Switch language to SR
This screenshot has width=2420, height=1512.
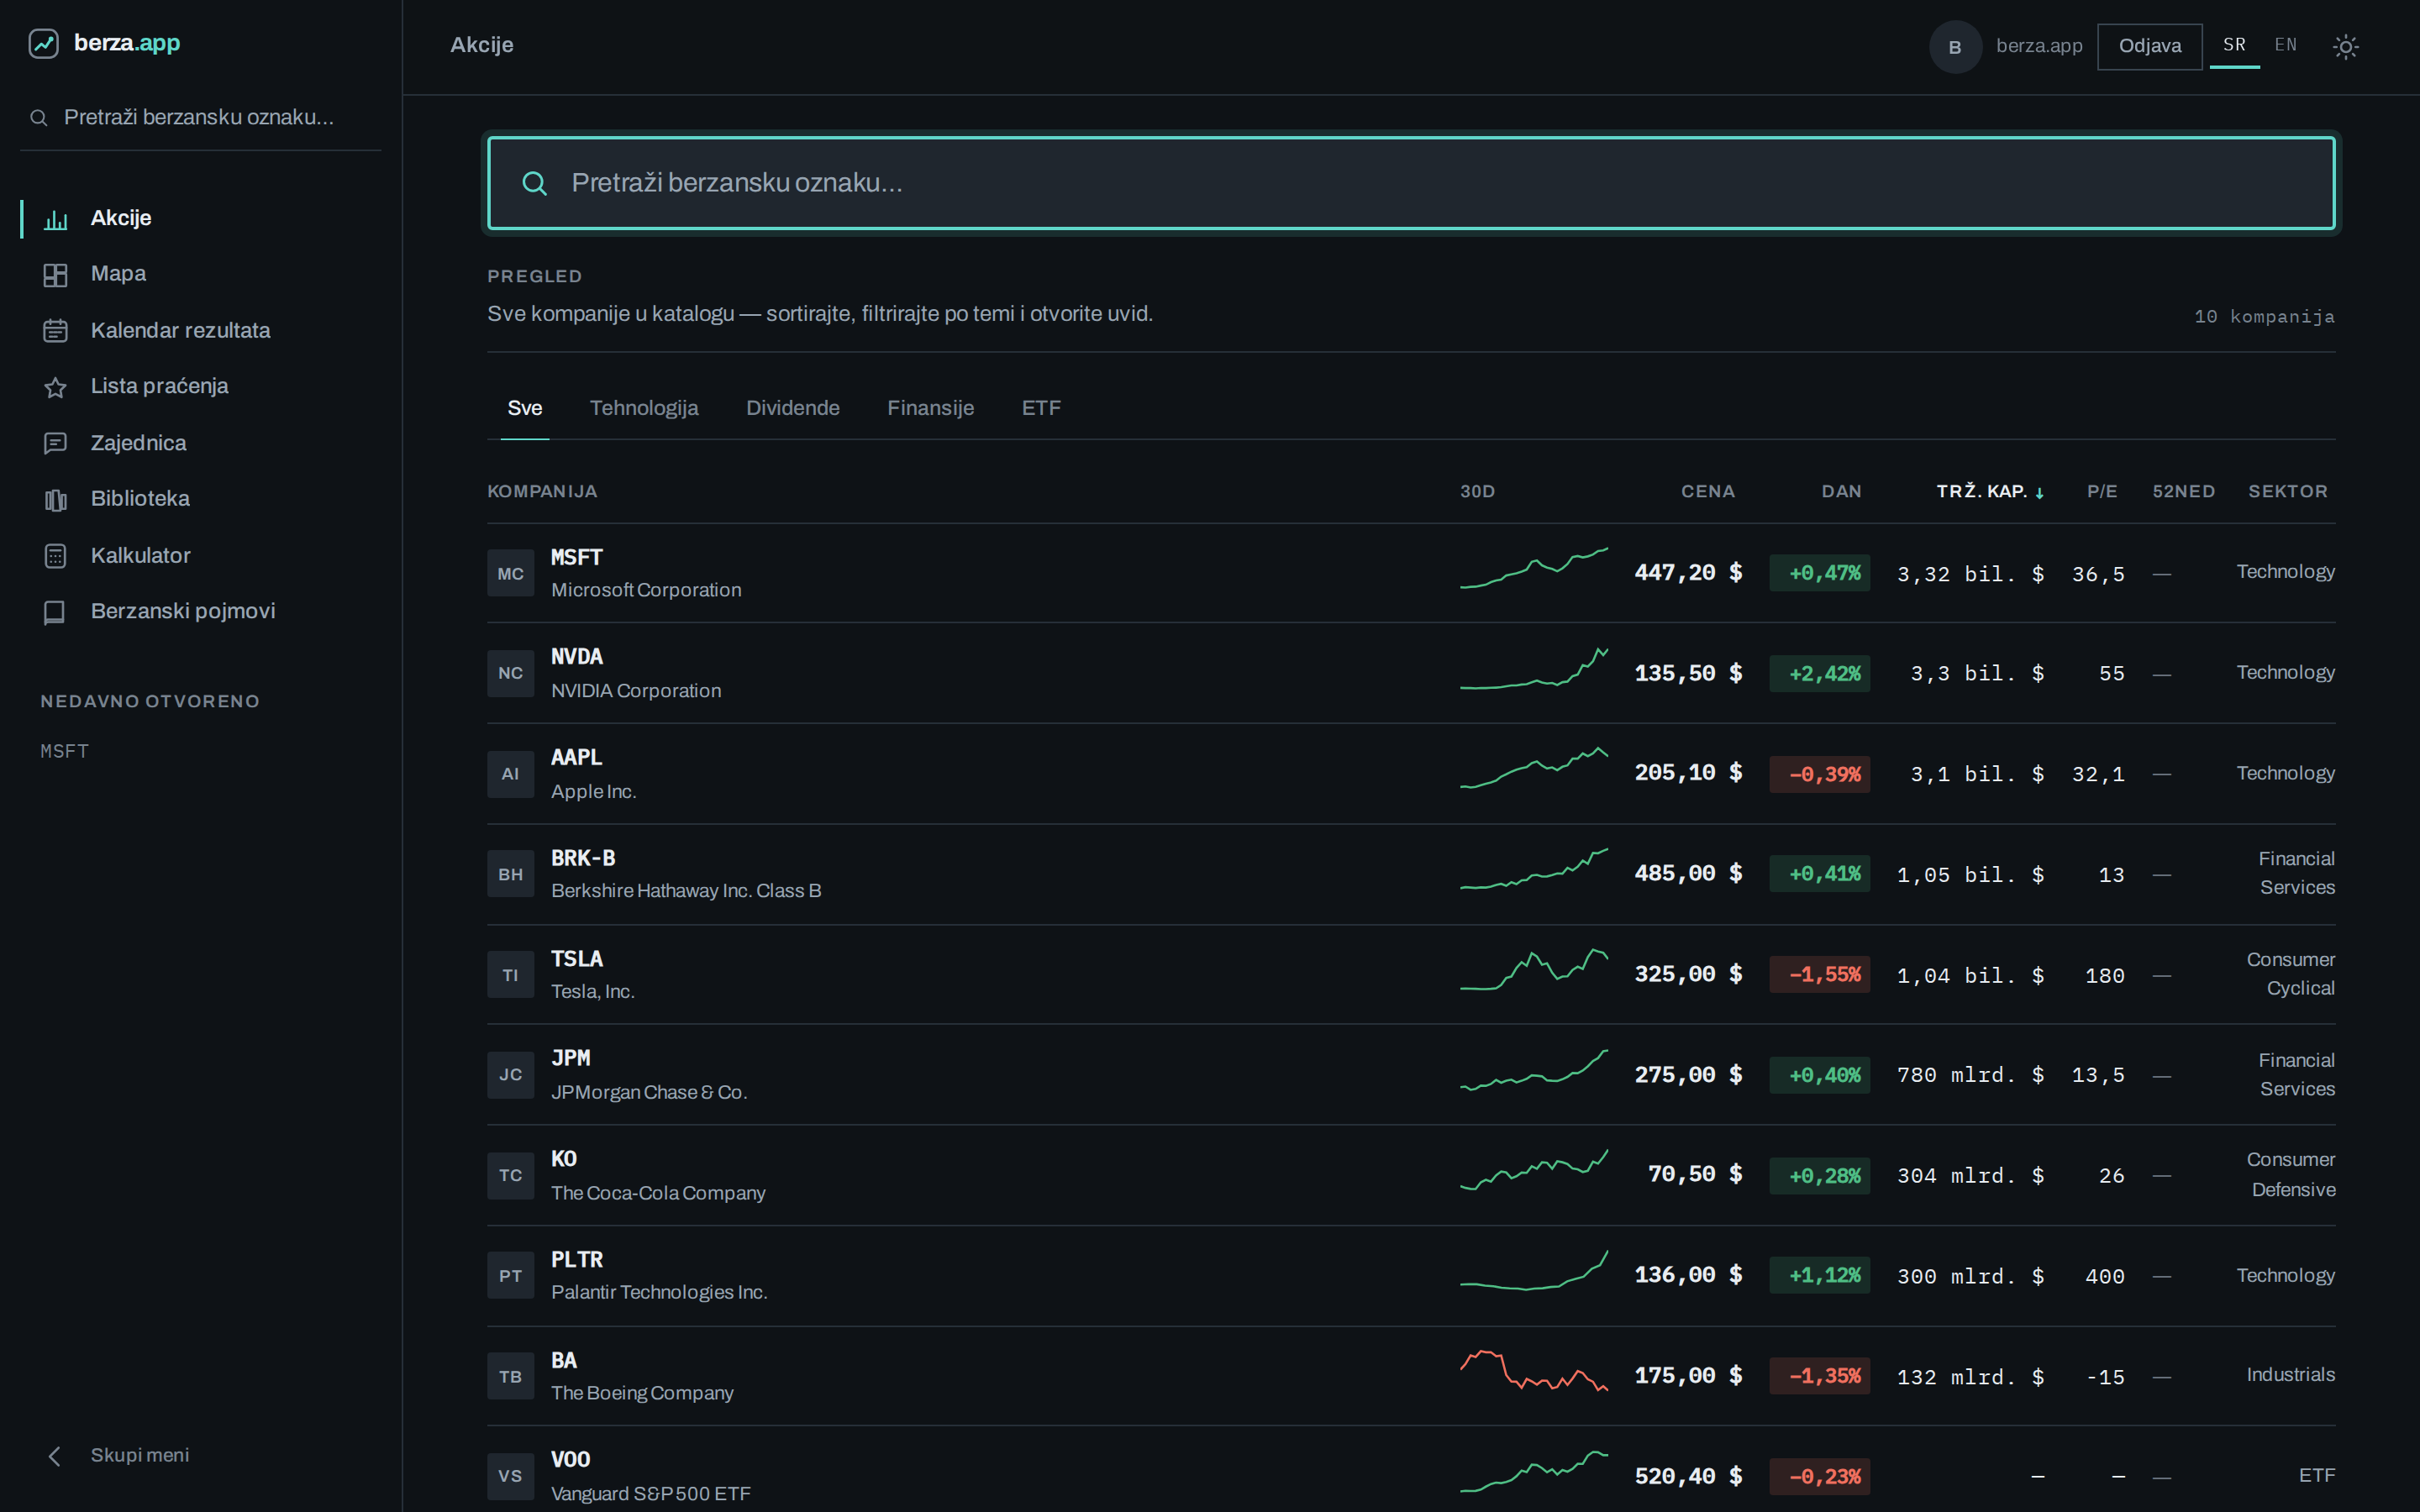2234,45
